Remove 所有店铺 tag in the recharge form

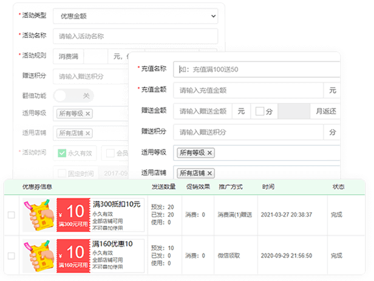(x=210, y=173)
